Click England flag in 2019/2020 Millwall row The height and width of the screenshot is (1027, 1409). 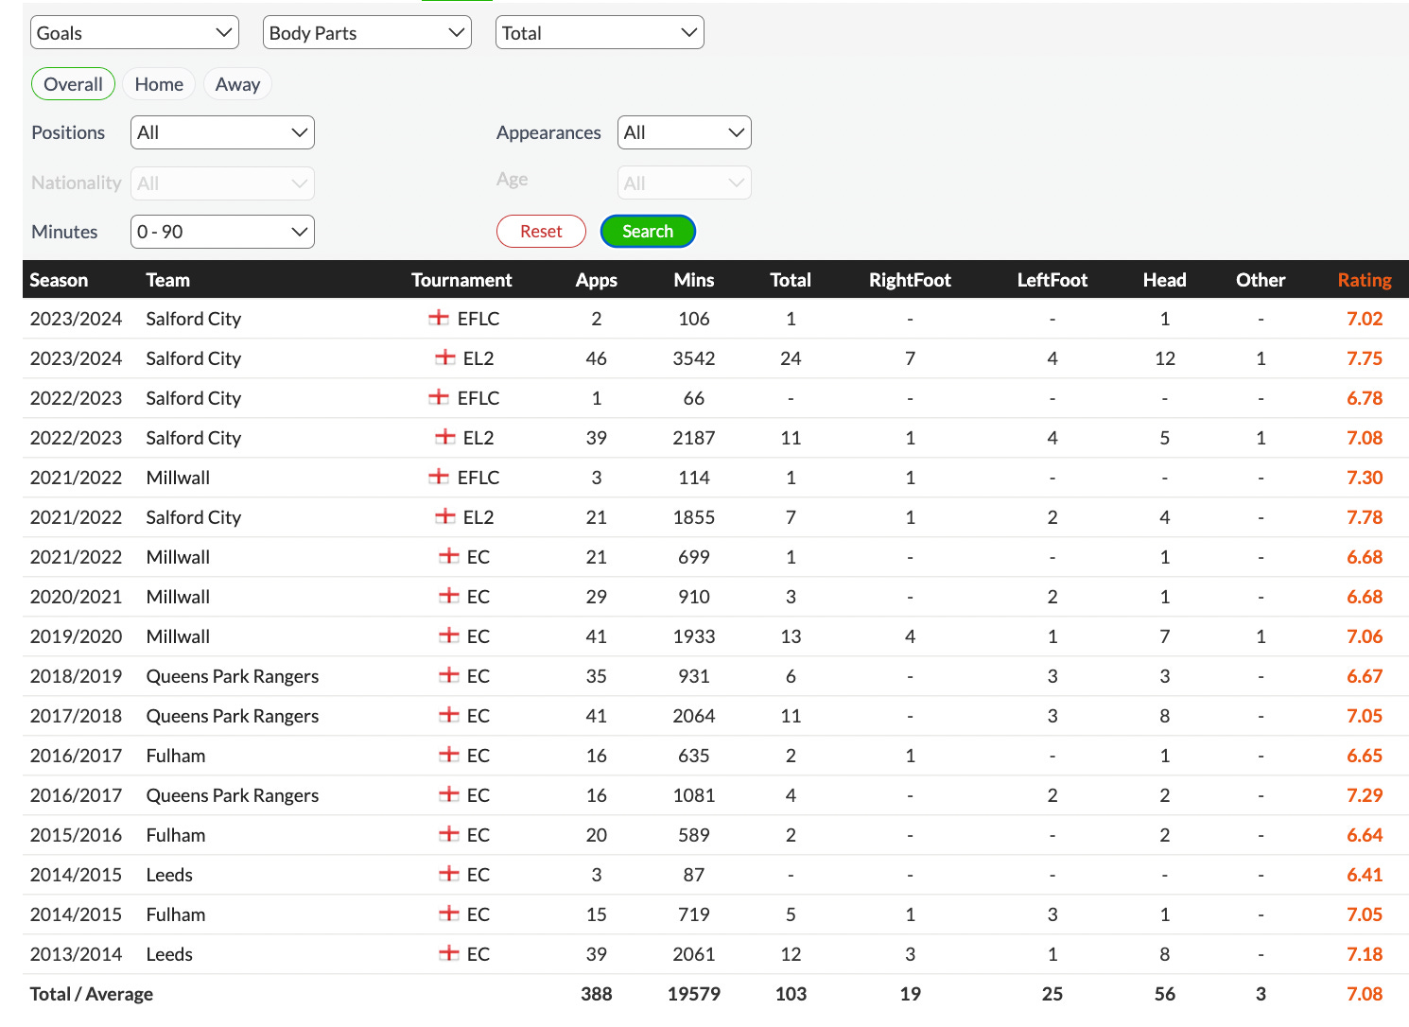[449, 635]
